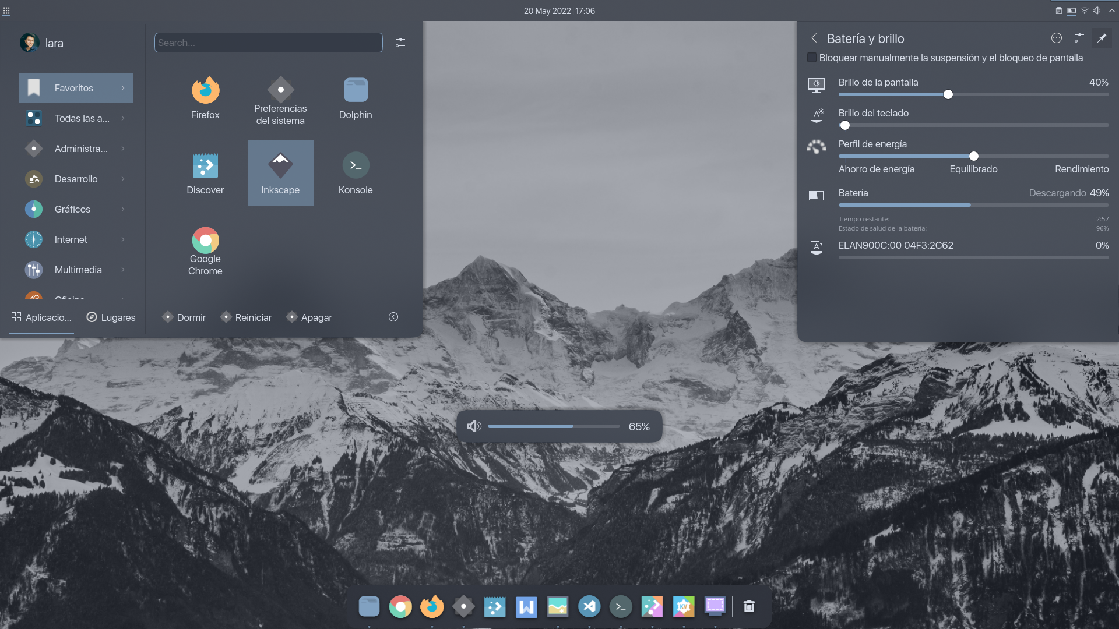
Task: Go back from Batería y brillo panel
Action: pos(814,38)
